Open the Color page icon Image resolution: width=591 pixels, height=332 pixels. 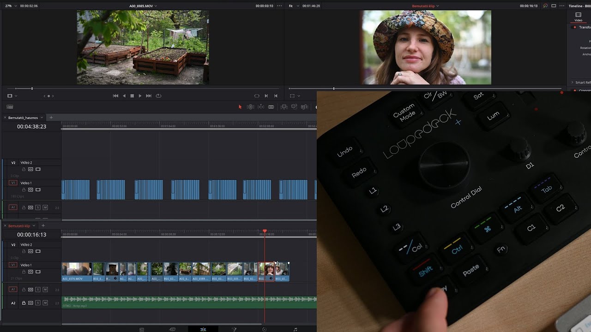pos(265,329)
